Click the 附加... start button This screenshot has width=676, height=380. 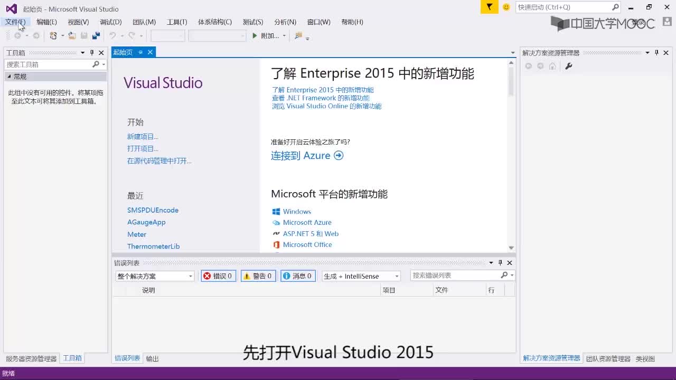pyautogui.click(x=266, y=36)
